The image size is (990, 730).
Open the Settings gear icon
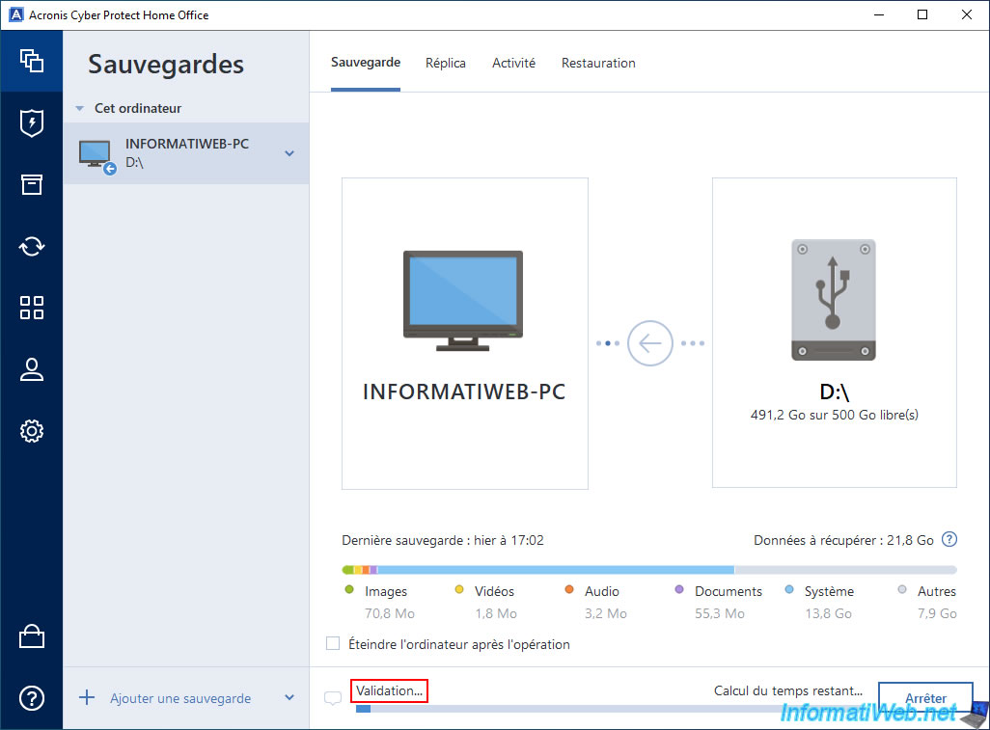[x=32, y=431]
